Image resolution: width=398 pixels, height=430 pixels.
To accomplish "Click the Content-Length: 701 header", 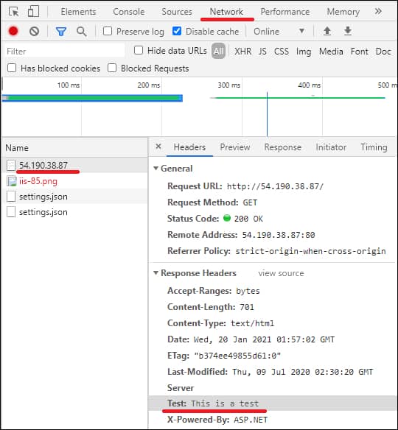I will (x=211, y=307).
